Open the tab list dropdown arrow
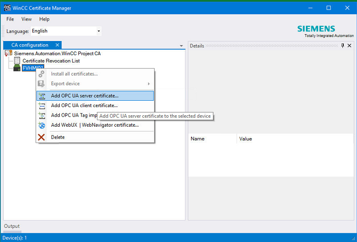 (x=181, y=46)
